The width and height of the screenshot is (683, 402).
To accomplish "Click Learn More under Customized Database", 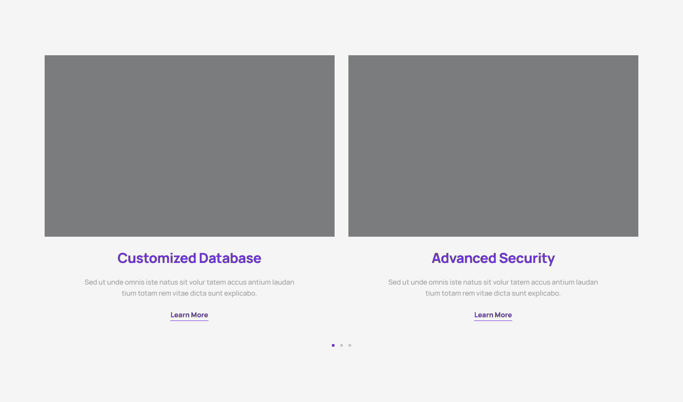I will pos(189,315).
